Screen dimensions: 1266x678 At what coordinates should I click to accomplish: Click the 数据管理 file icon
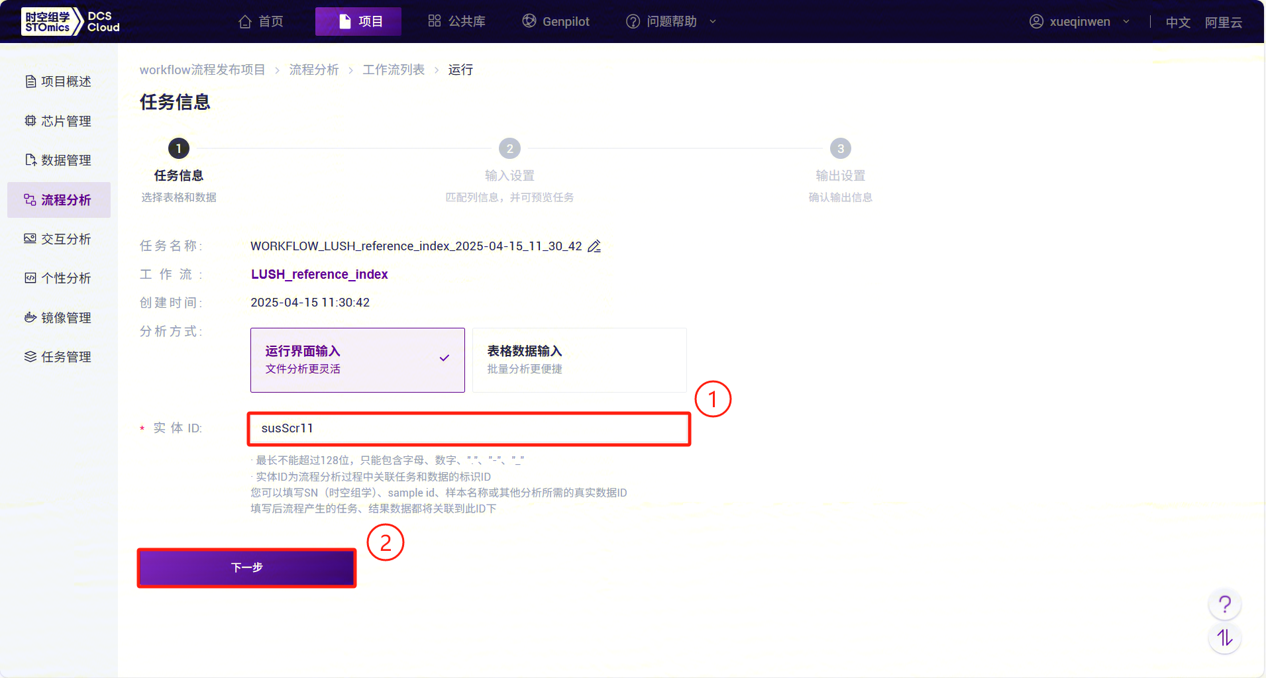pos(30,160)
